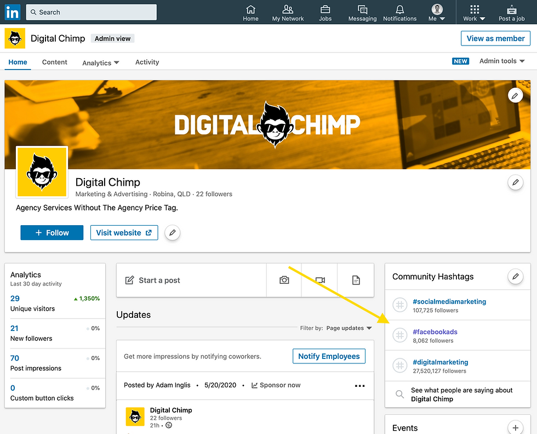Open Digital Chimp post author name
The image size is (537, 434).
pos(171,410)
